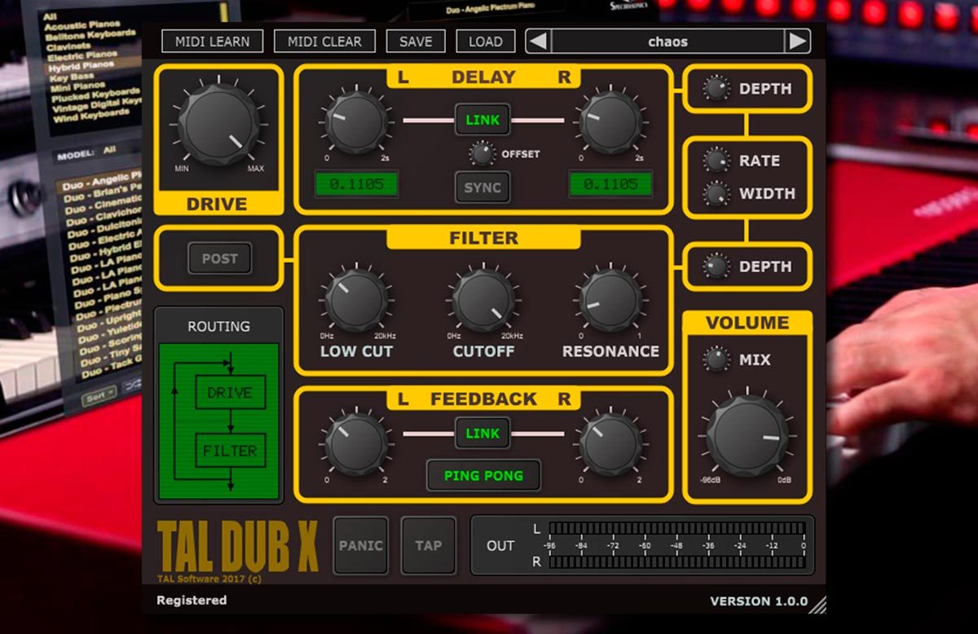Click the MIDI LEARN button
The width and height of the screenshot is (978, 634).
click(212, 42)
